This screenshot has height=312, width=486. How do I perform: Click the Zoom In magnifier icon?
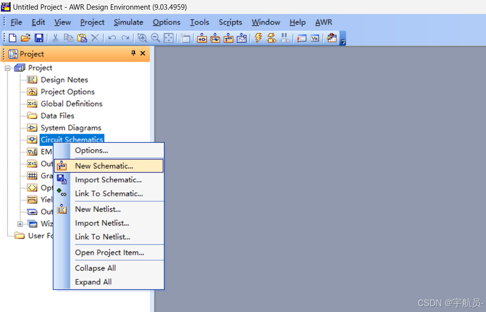pyautogui.click(x=142, y=38)
